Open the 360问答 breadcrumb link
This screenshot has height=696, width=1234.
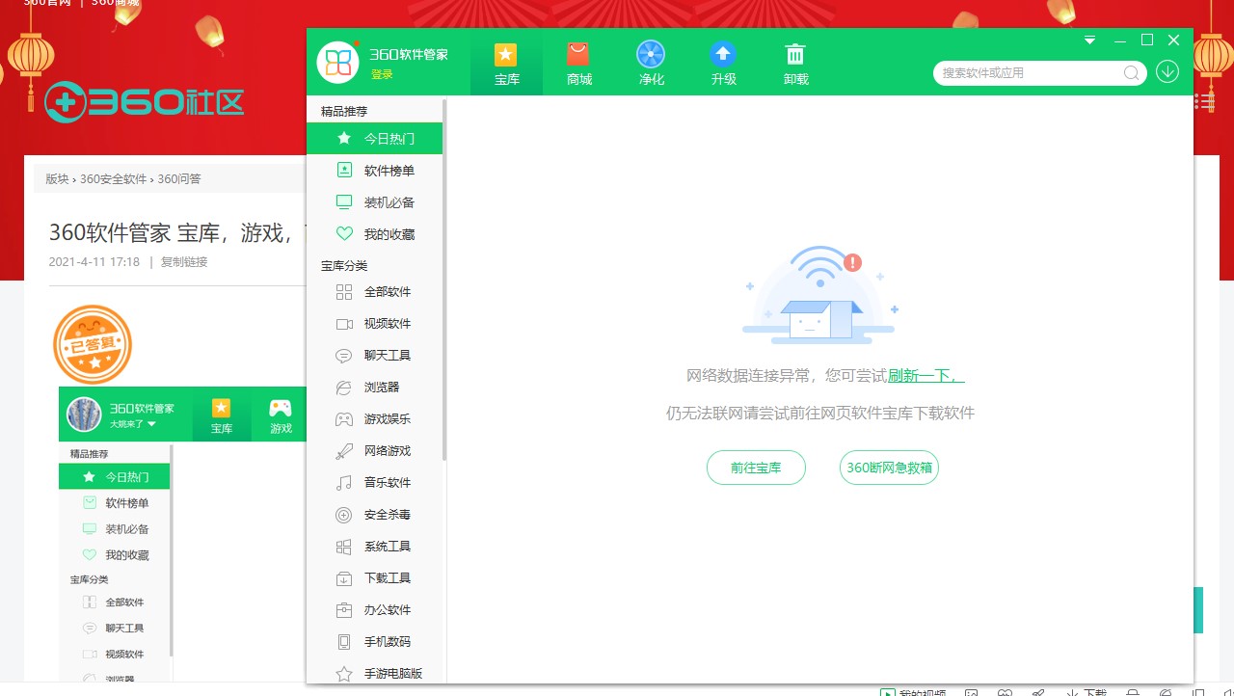pos(179,178)
